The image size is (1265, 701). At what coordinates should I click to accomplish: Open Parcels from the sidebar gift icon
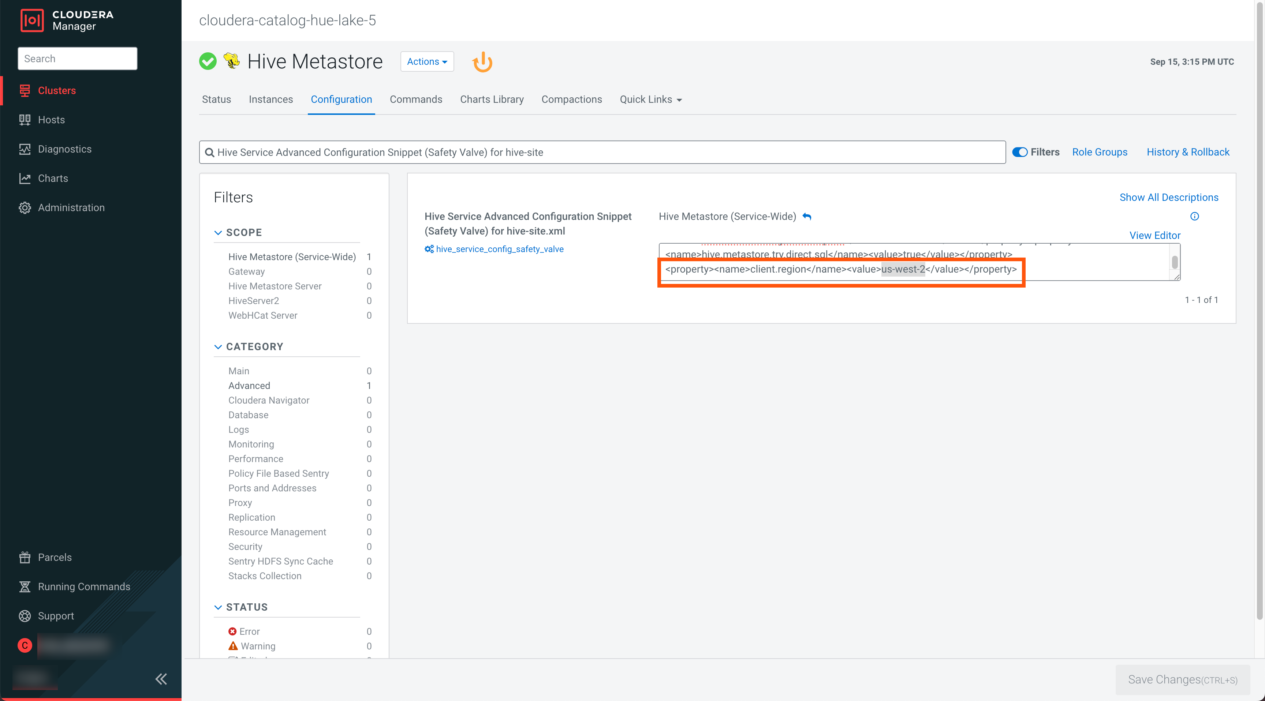point(25,557)
